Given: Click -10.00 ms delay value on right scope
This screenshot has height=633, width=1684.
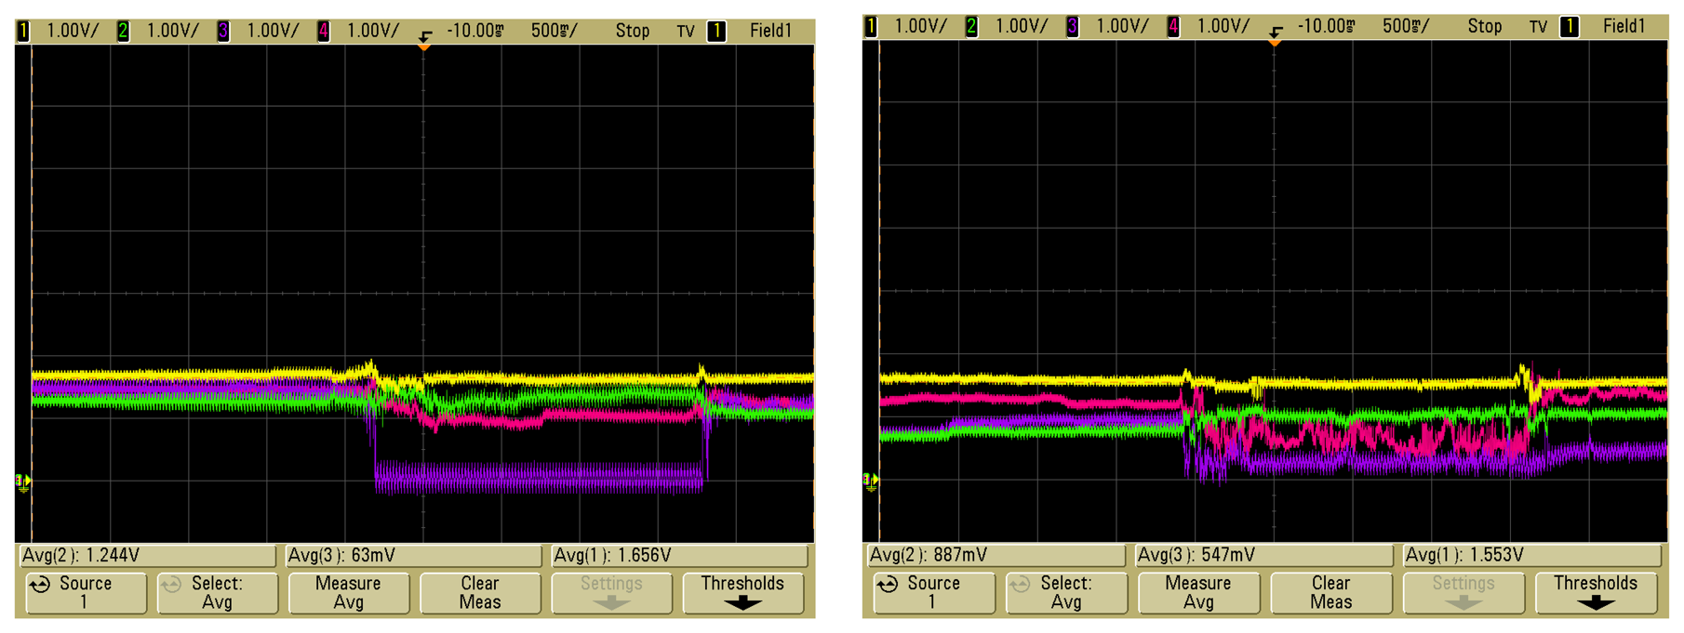Looking at the screenshot, I should 1327,27.
